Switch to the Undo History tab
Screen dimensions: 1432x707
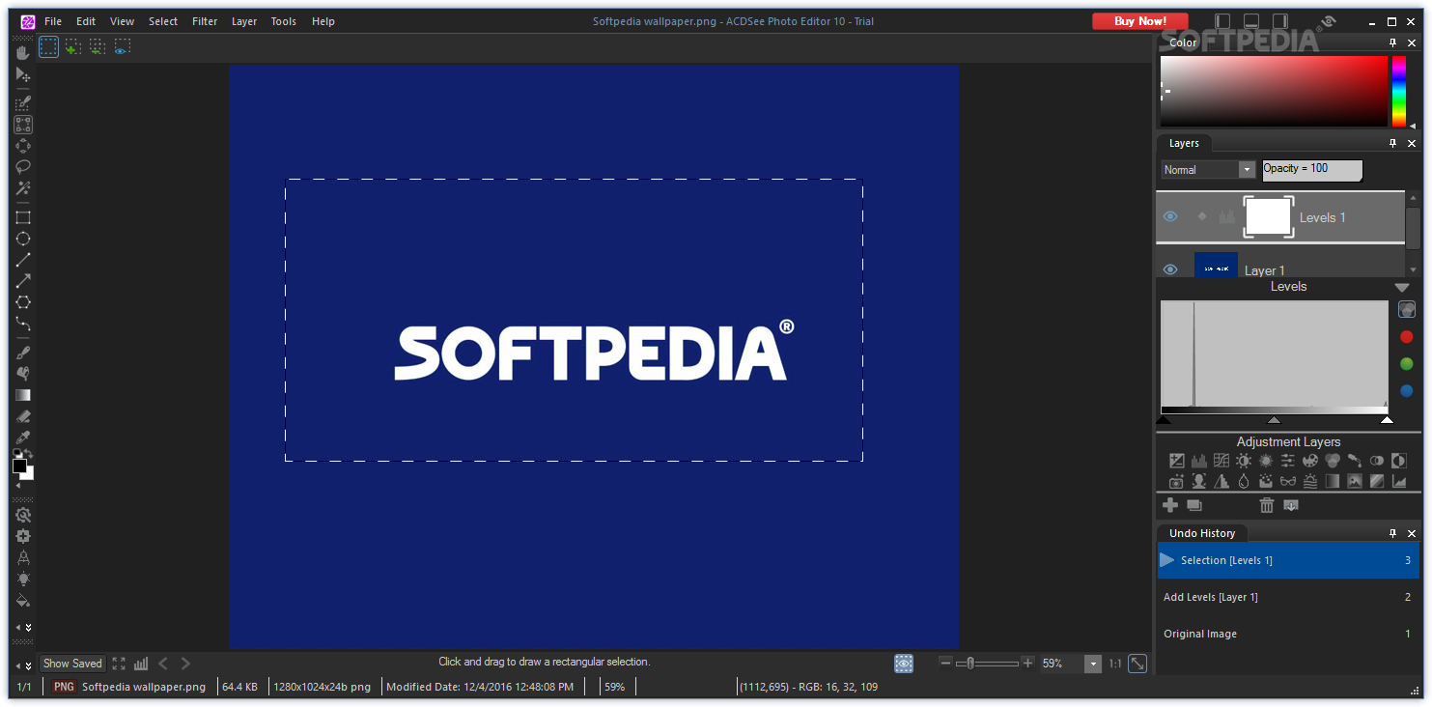[x=1202, y=533]
